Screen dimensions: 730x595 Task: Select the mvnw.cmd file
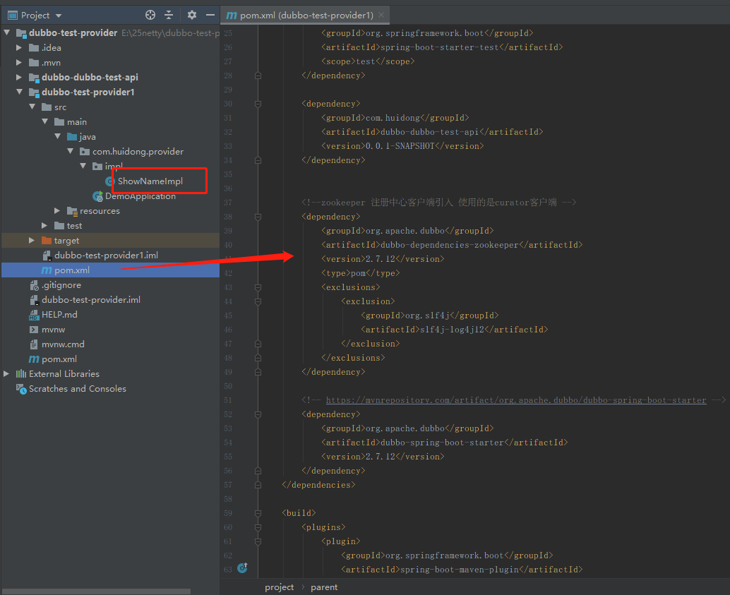(63, 344)
